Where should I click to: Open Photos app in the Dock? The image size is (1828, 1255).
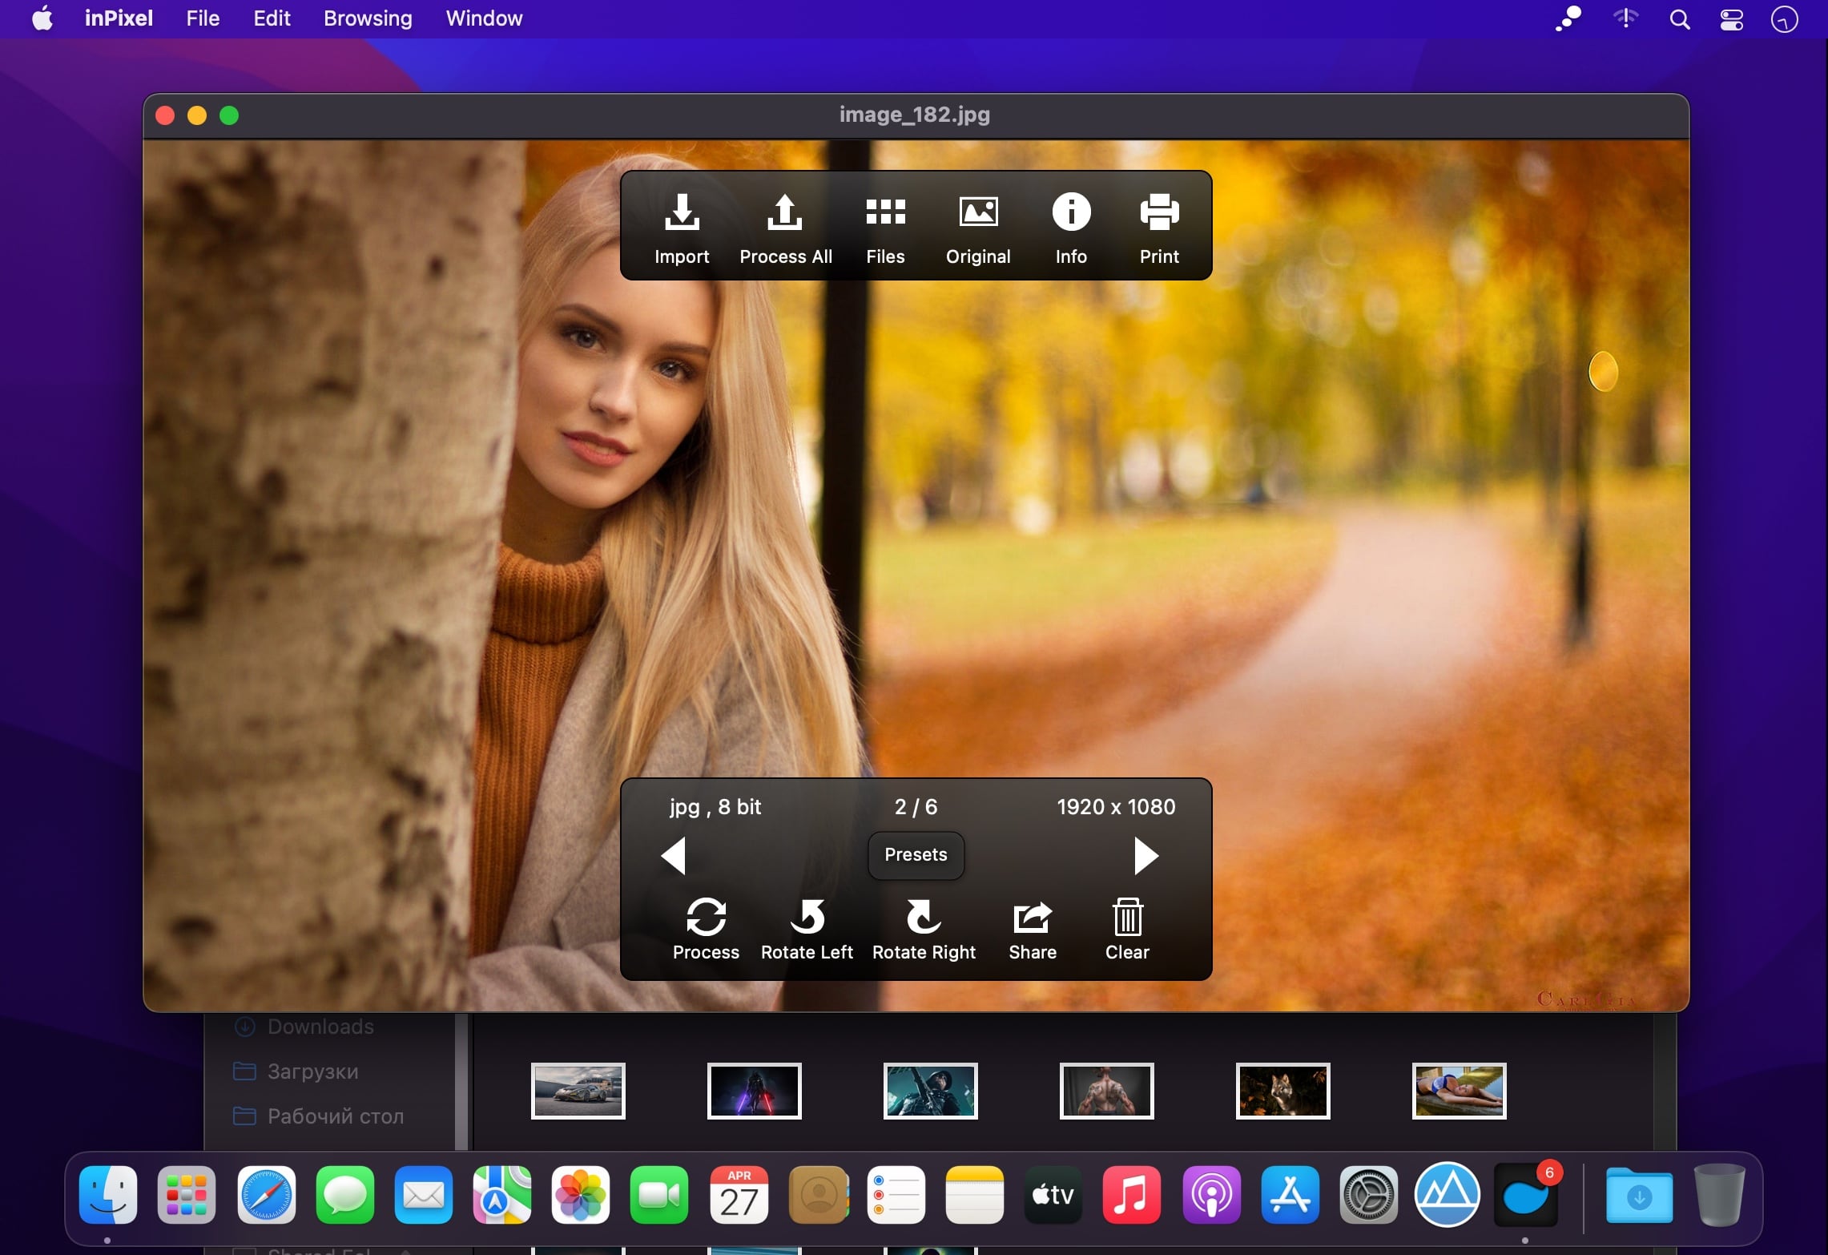[581, 1195]
